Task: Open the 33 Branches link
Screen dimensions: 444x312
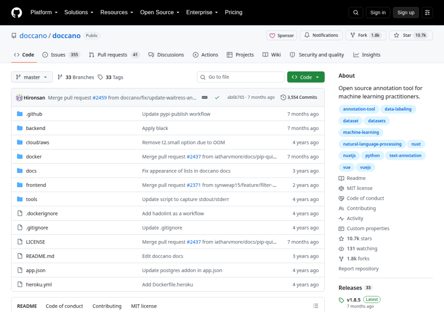Action: point(75,77)
